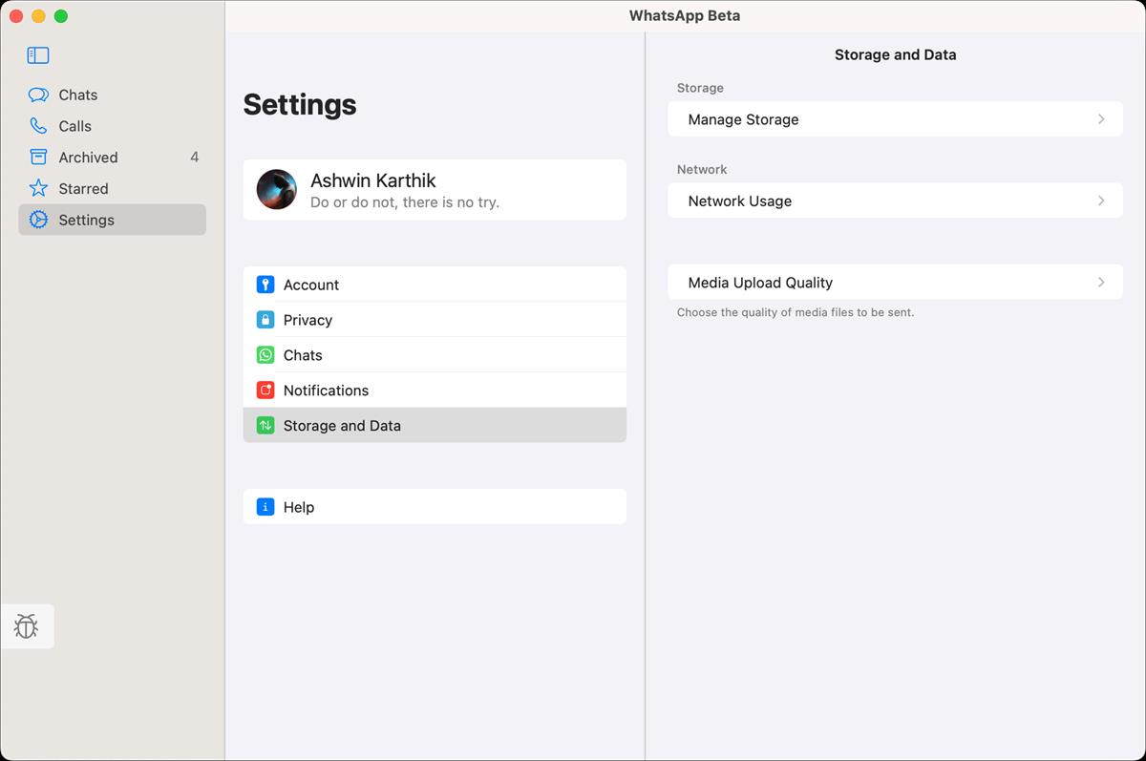View Starred messages from the sidebar
Screen dimensions: 1146x761
[83, 188]
